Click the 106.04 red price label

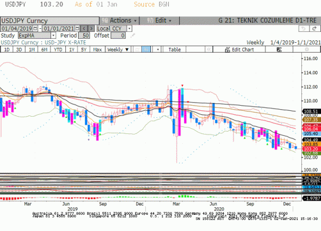pos(311,129)
